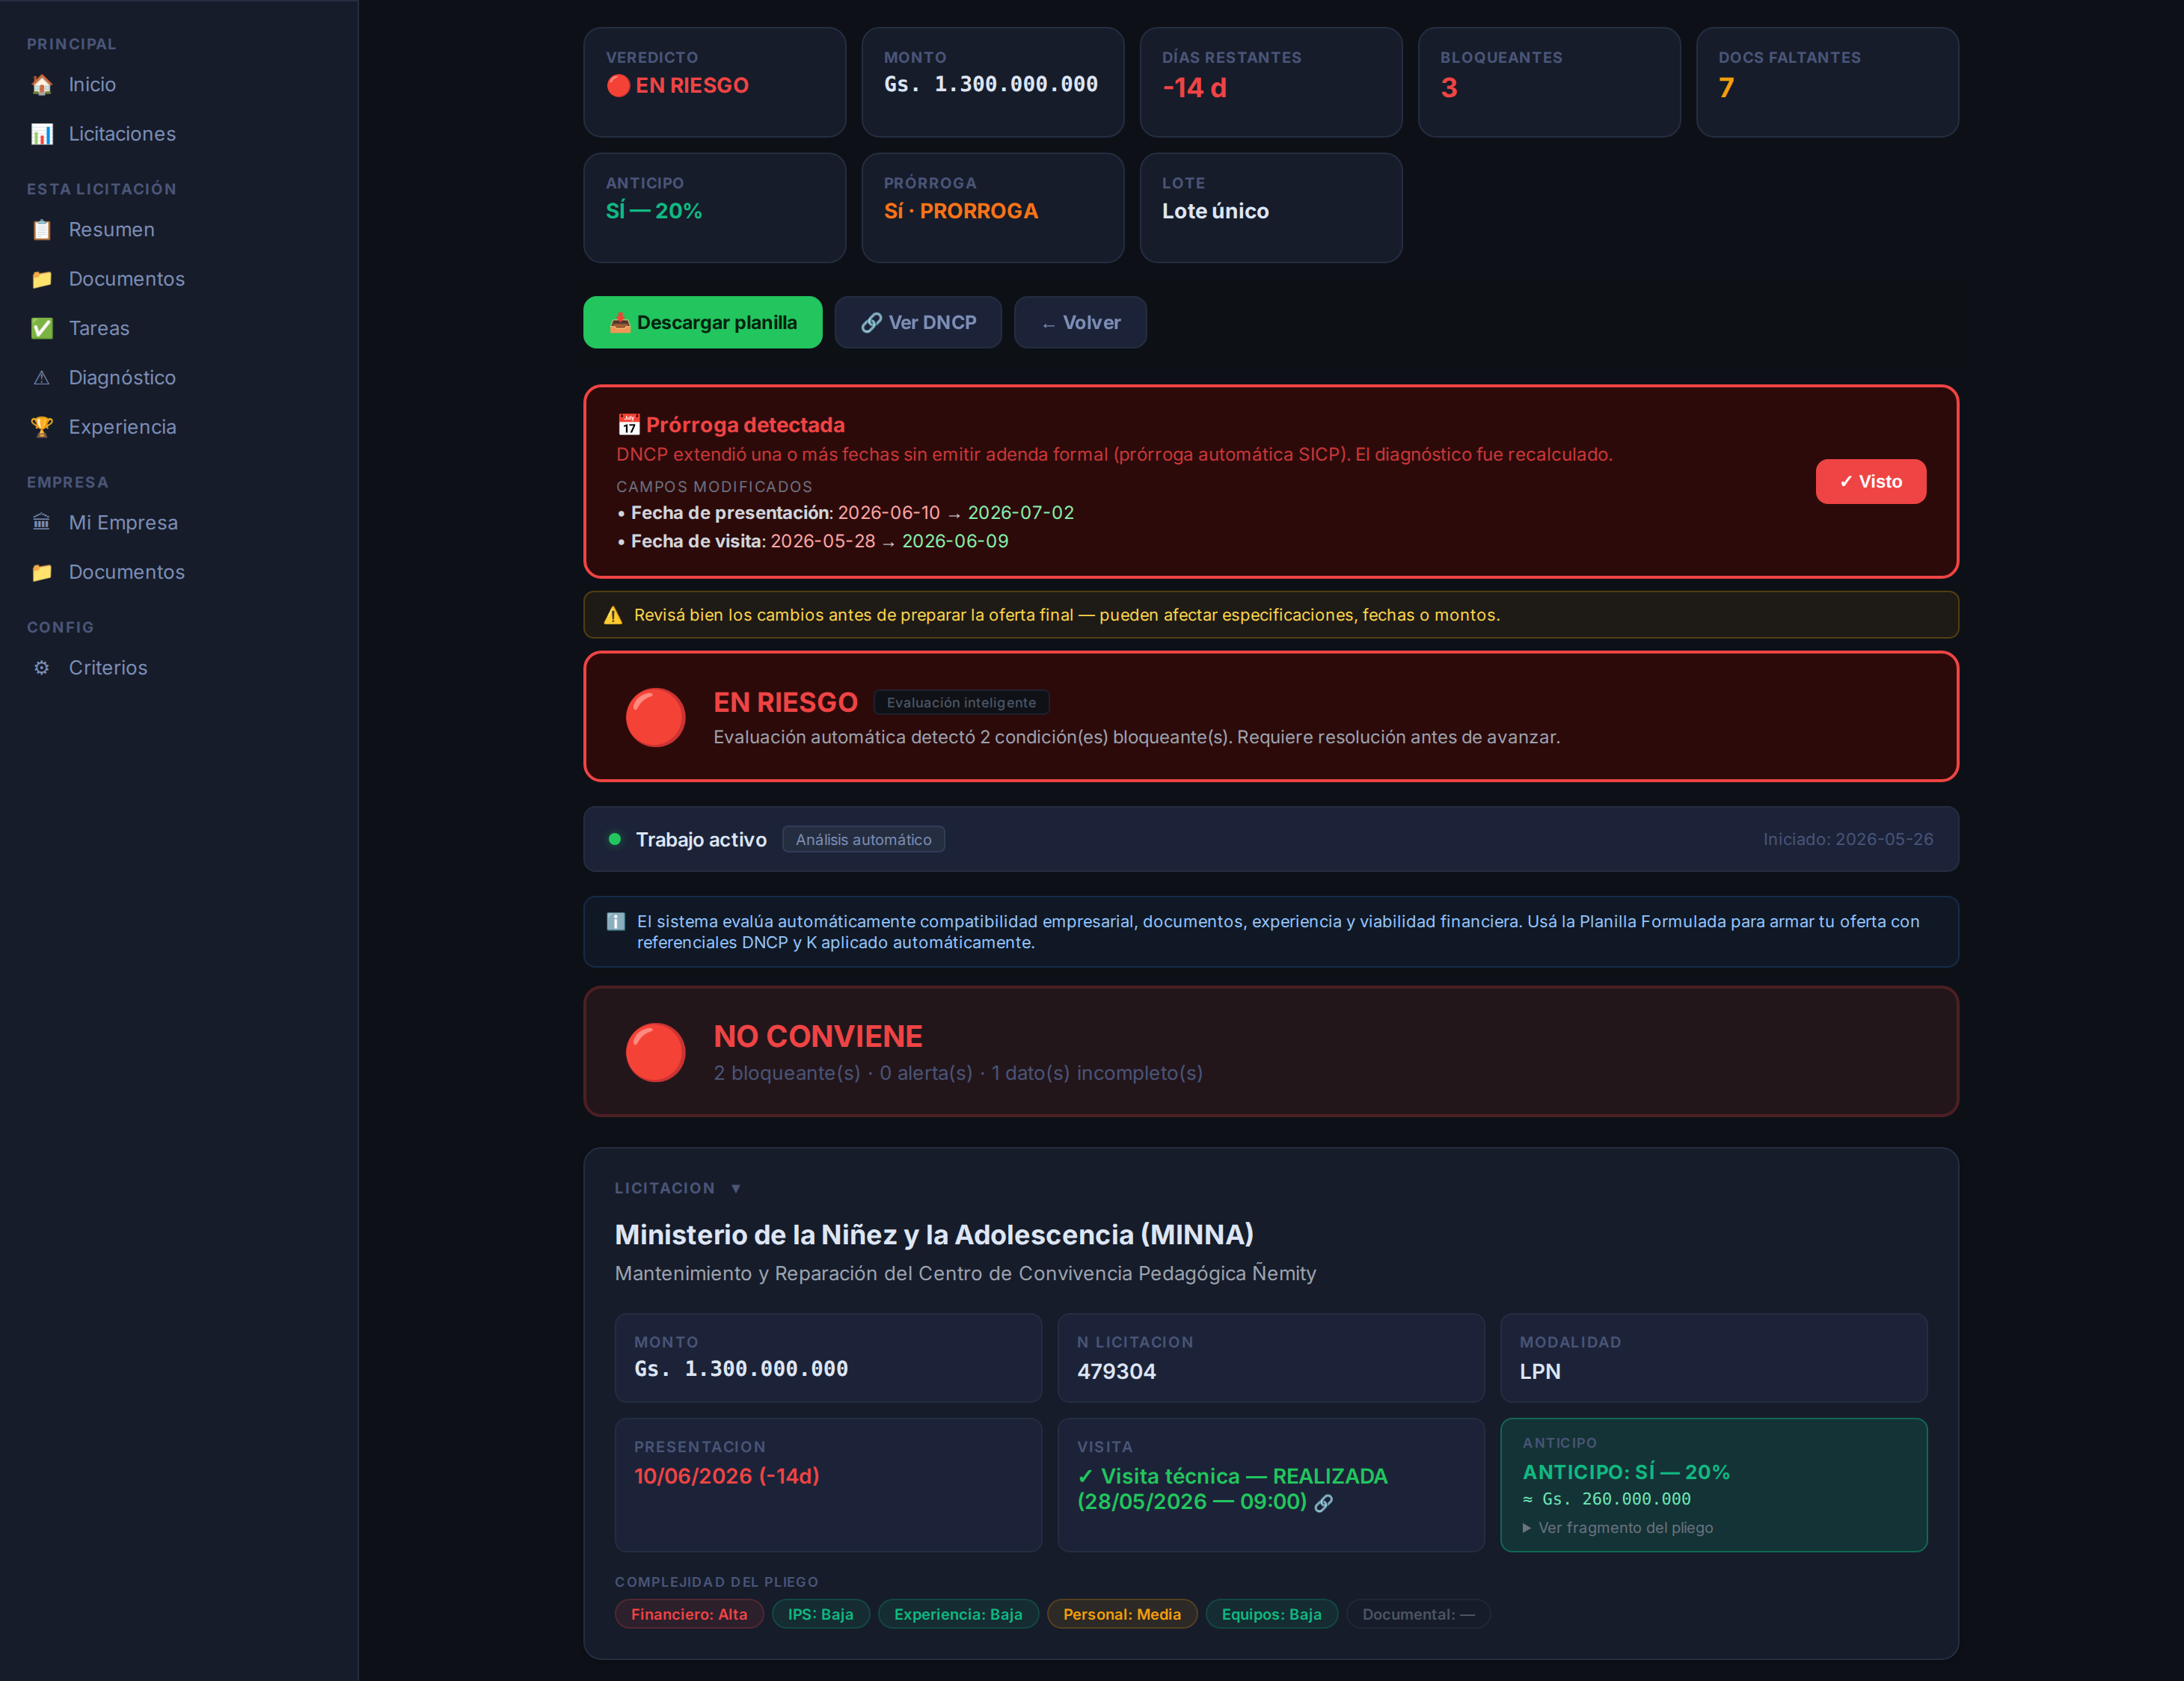
Task: Click the gear icon next to Criterios
Action: point(42,668)
